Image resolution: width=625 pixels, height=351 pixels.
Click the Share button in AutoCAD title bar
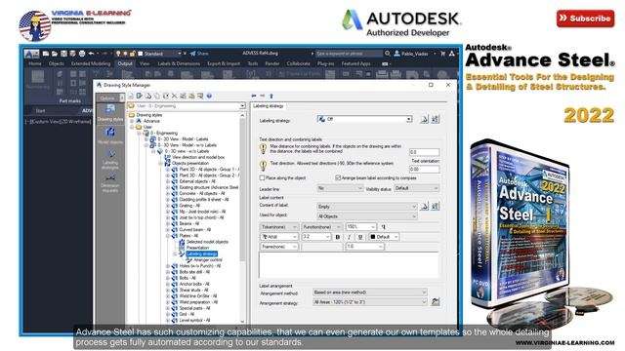pyautogui.click(x=199, y=54)
